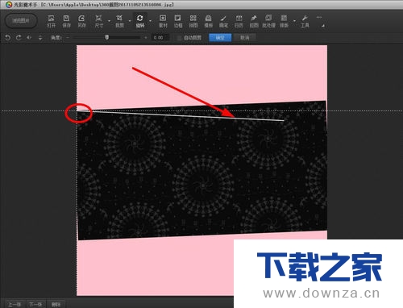Expand toolbar using small corner arrow
The width and height of the screenshot is (403, 308).
[x=323, y=26]
